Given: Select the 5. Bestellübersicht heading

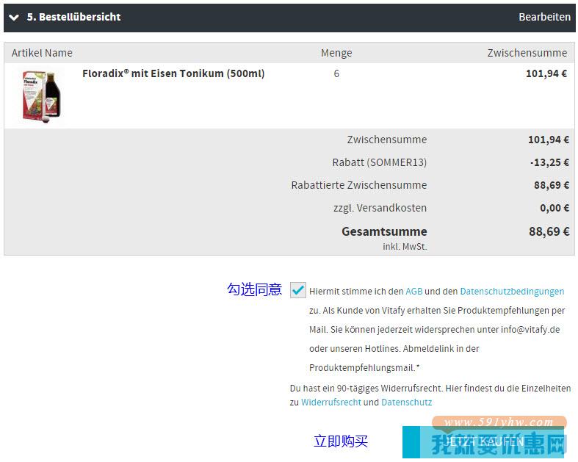Looking at the screenshot, I should [x=73, y=17].
